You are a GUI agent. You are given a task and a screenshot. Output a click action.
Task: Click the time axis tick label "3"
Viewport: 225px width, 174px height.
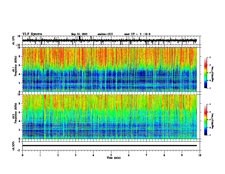coord(76,155)
